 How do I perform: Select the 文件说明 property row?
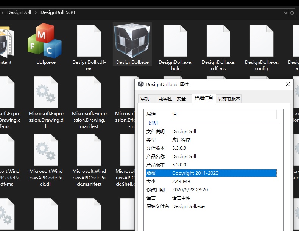(211, 132)
